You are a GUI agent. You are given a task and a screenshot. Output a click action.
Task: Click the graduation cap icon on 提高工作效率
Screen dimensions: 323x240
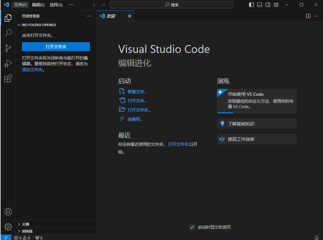222,139
